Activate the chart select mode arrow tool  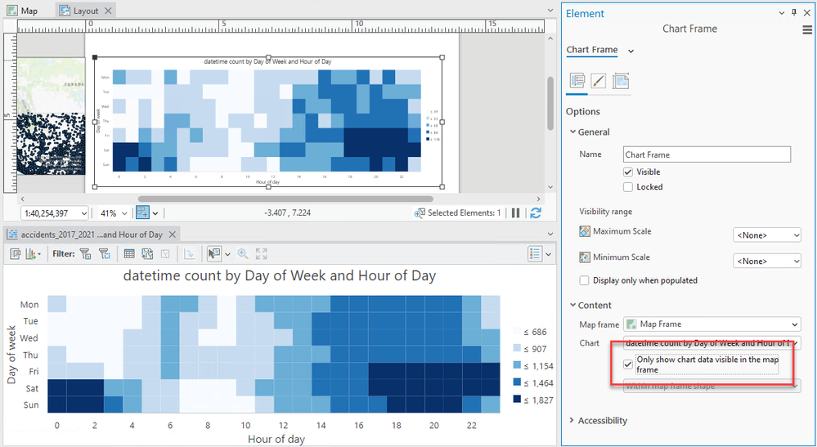[x=213, y=254]
